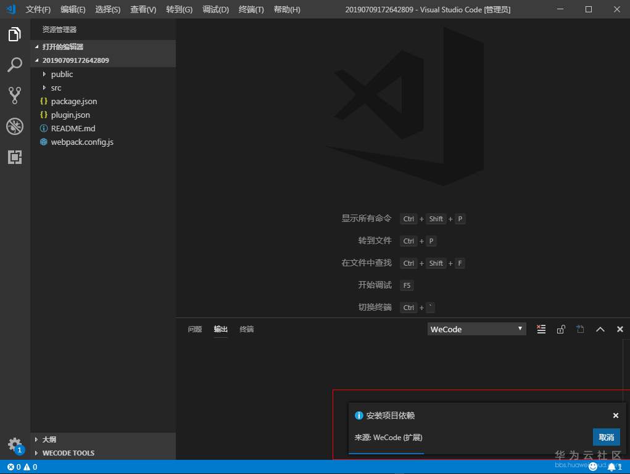Viewport: 630px width, 474px height.
Task: Click the 转到文件 shortcut hint
Action: [375, 240]
